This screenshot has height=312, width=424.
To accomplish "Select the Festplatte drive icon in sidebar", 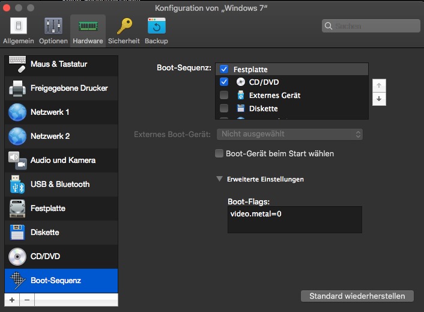I will coord(17,209).
